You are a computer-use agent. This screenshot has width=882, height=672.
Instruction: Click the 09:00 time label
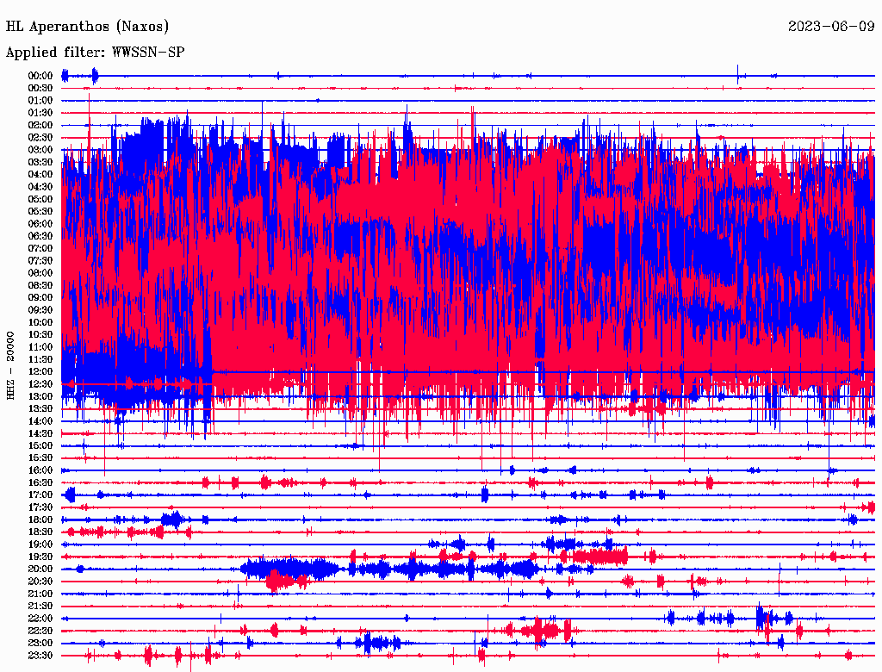click(x=40, y=297)
